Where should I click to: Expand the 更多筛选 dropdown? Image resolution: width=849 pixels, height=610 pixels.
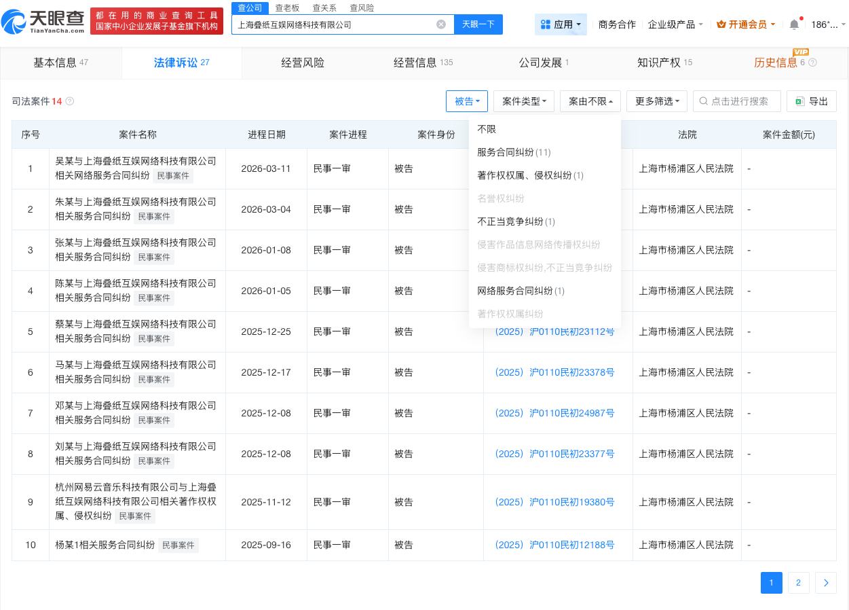click(x=656, y=101)
